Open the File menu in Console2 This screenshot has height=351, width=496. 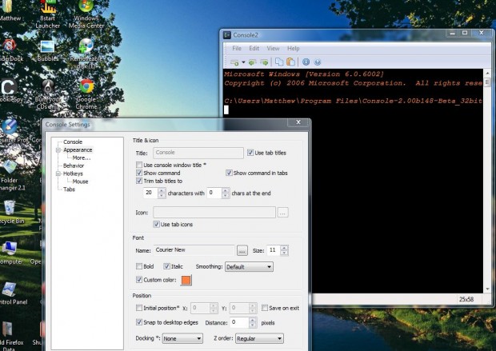pos(237,49)
